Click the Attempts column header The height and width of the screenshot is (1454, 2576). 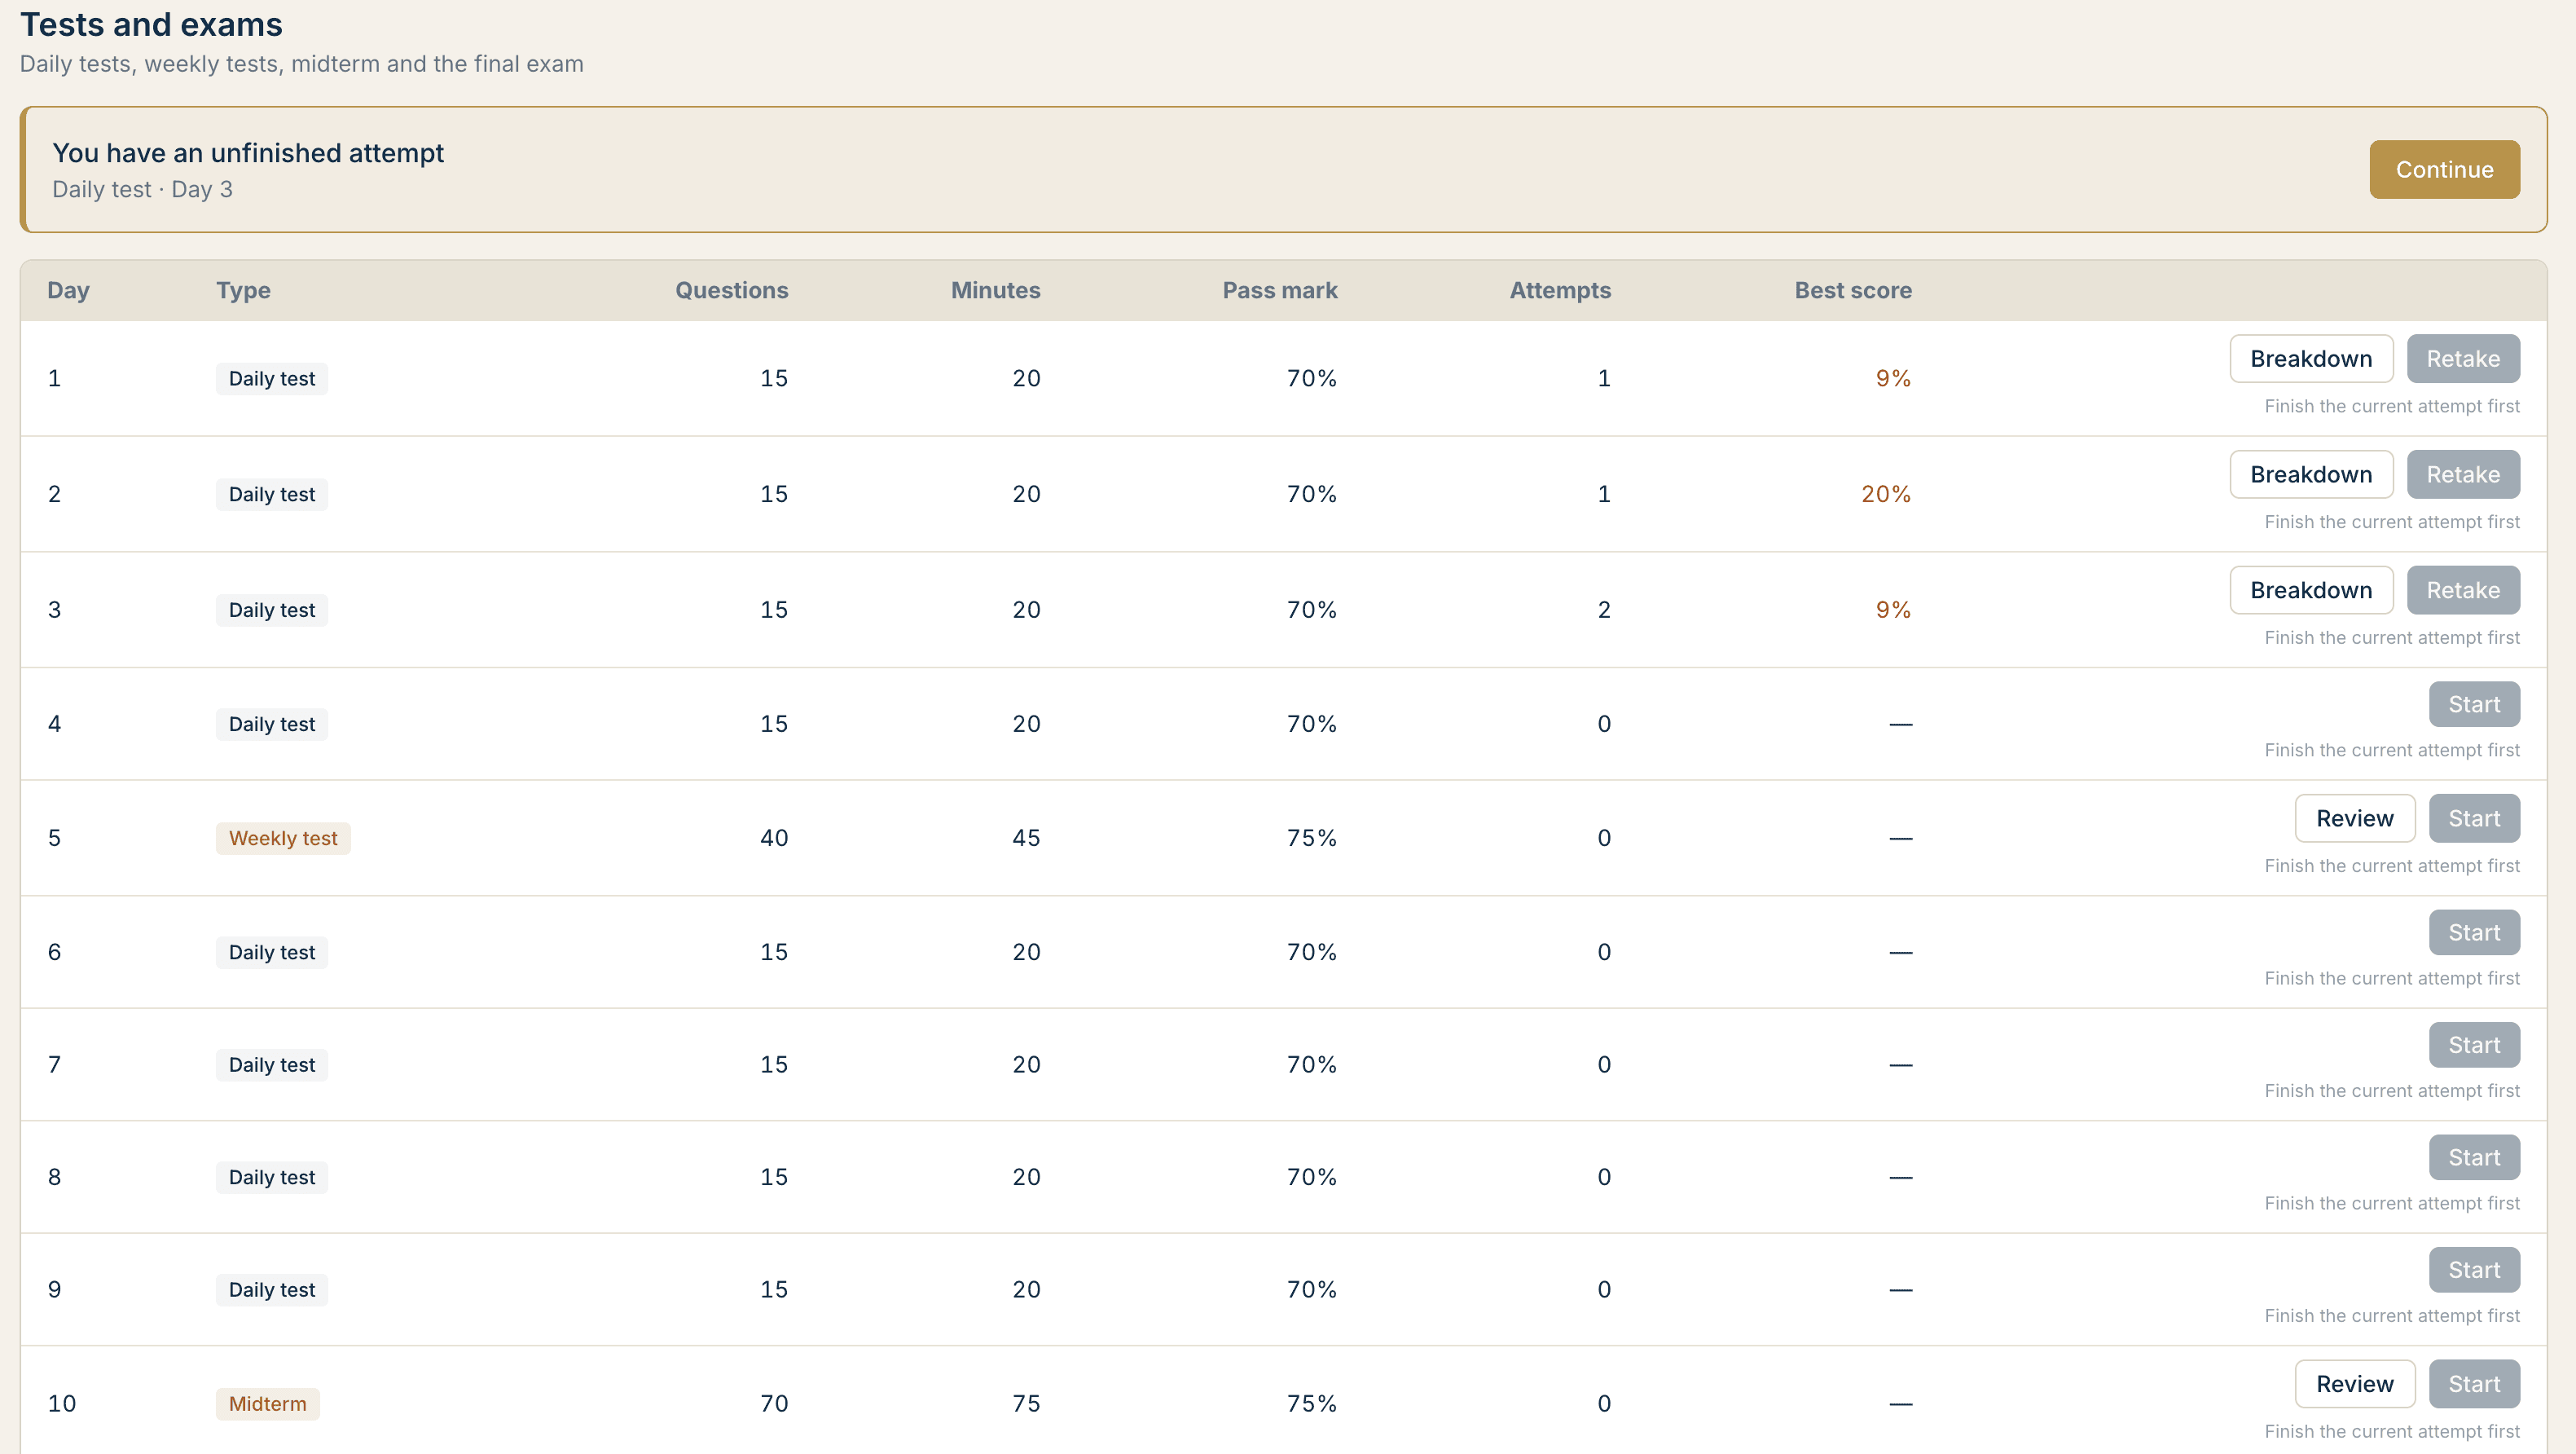coord(1560,290)
